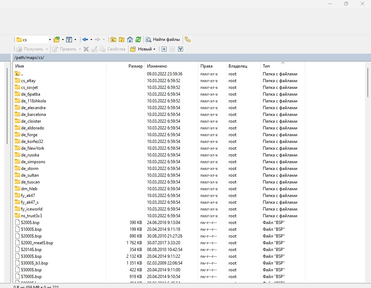Go back with the blue arrow

[x=85, y=39]
